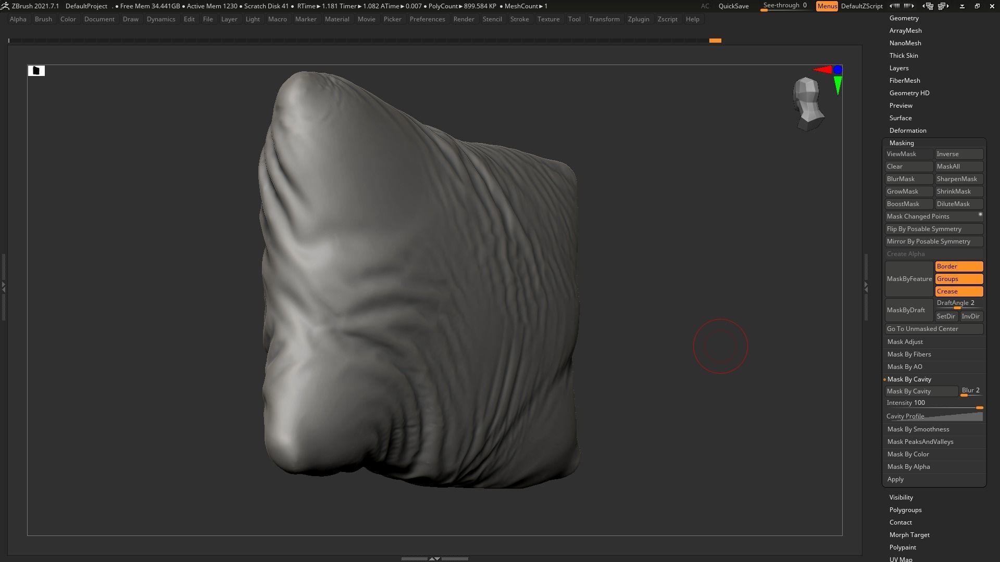Open the Alpha menu
Image resolution: width=1000 pixels, height=562 pixels.
(x=18, y=19)
